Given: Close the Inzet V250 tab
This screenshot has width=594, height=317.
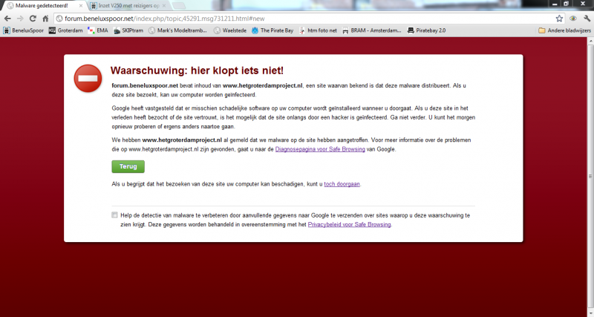Looking at the screenshot, I should [x=164, y=6].
